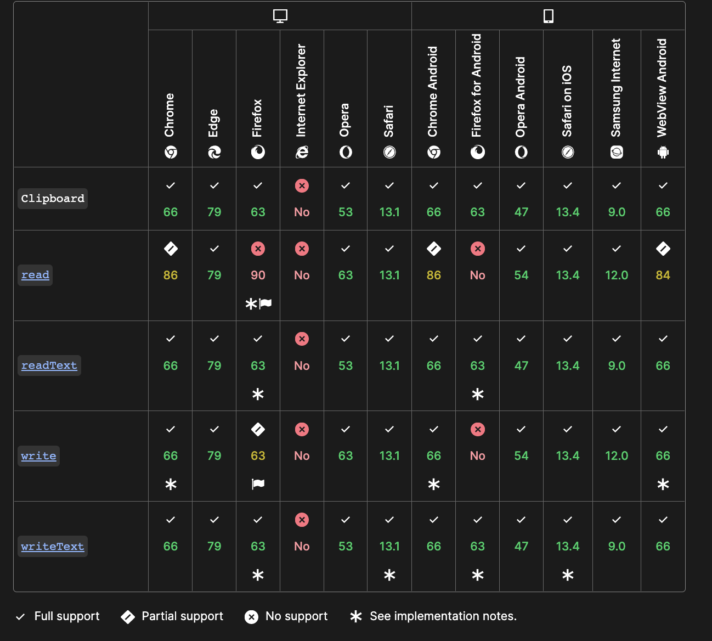The height and width of the screenshot is (641, 712).
Task: Open the write method link
Action: point(38,456)
